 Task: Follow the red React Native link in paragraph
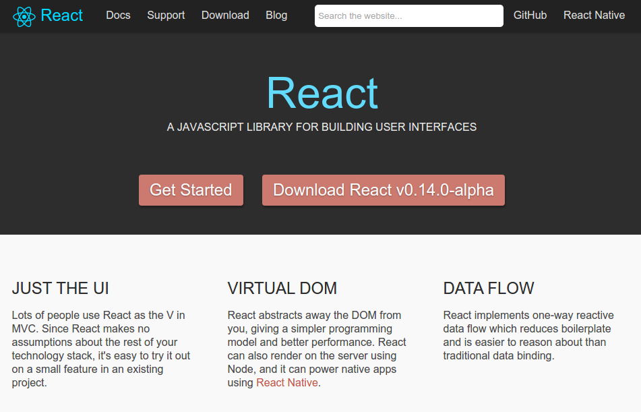287,382
